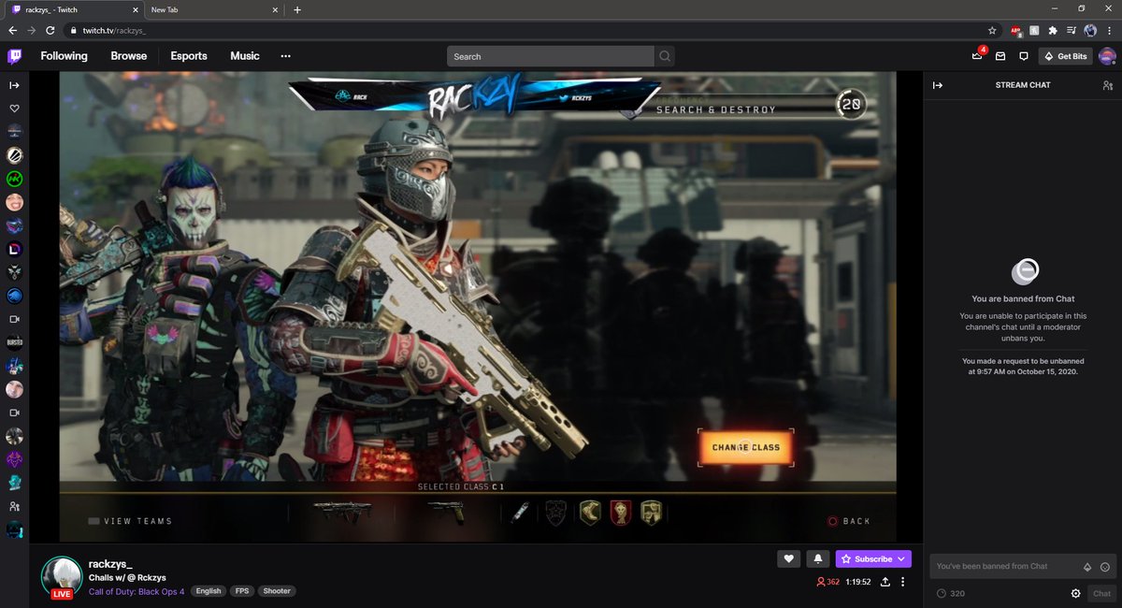Click the FPS tag
This screenshot has height=608, width=1122.
pyautogui.click(x=242, y=591)
